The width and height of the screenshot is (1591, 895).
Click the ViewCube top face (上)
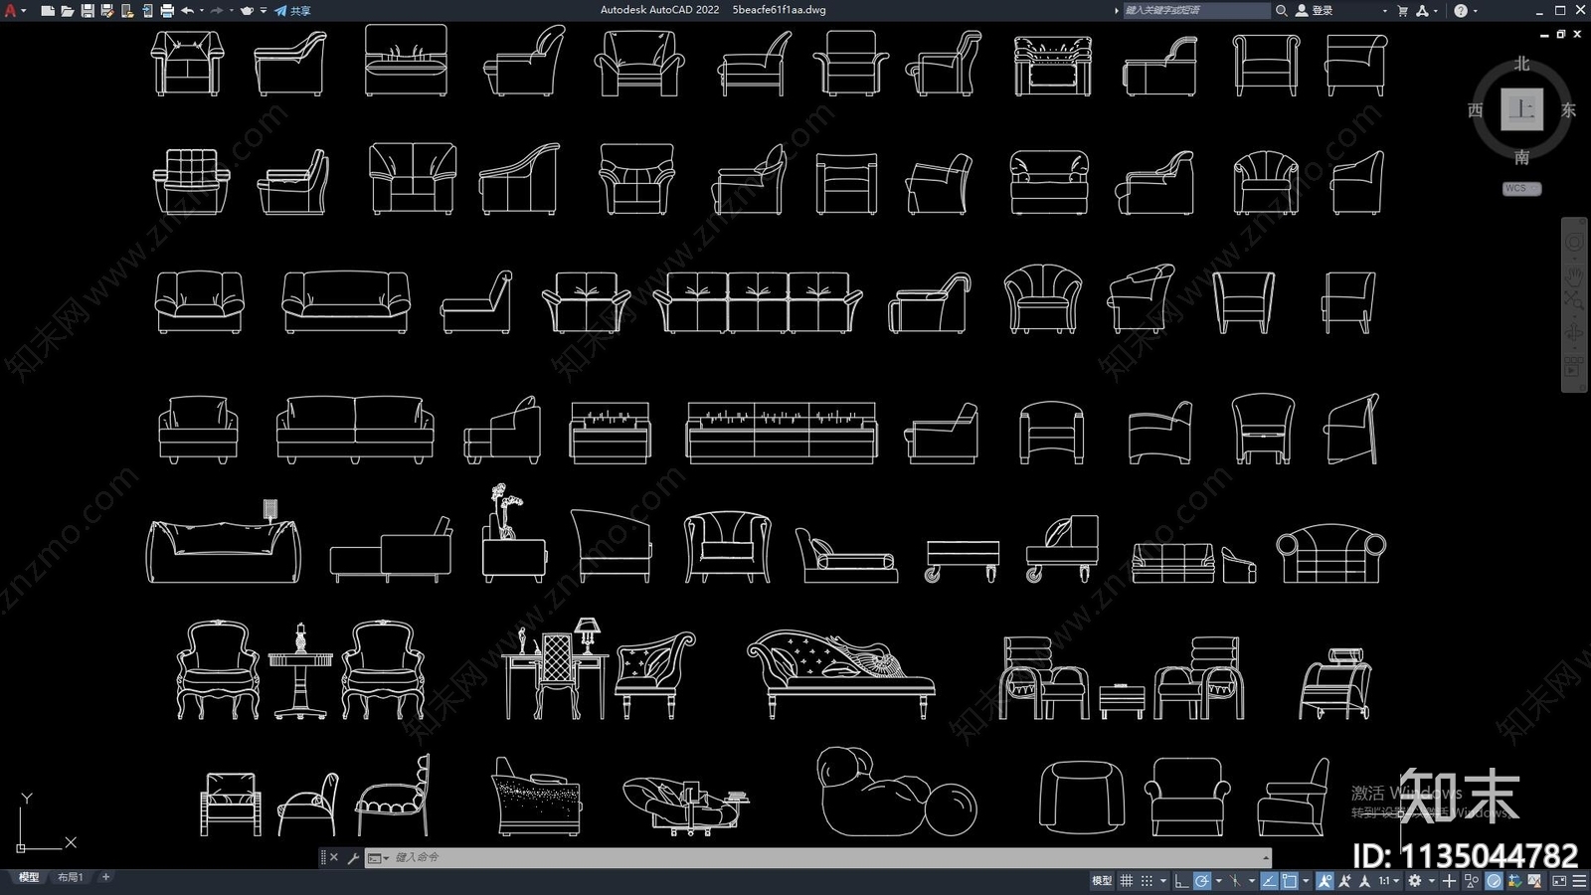[x=1521, y=109]
